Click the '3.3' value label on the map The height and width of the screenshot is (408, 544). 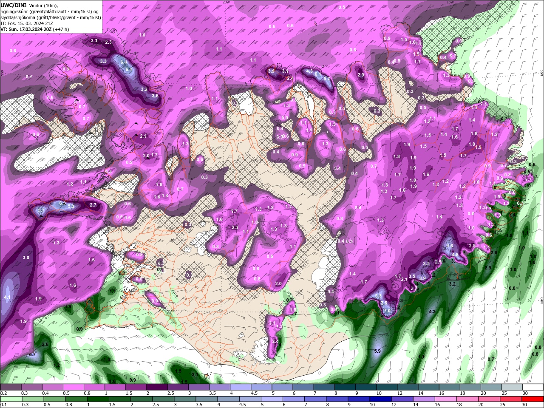tap(103, 61)
